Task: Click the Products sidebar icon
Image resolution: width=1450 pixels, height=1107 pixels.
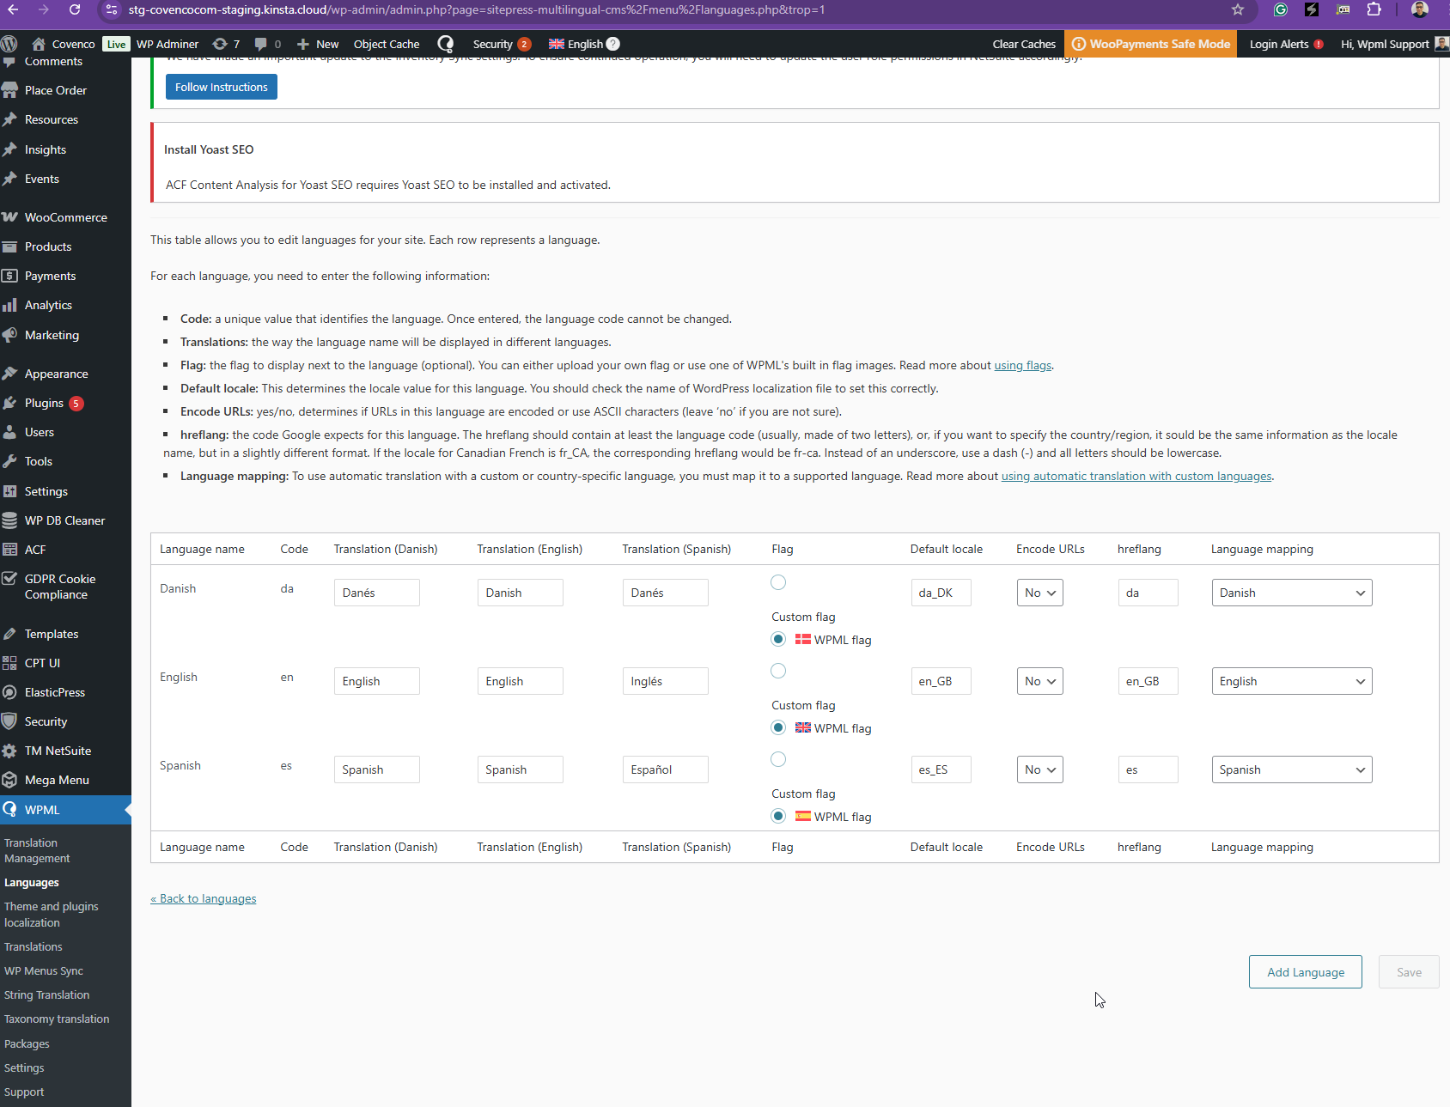Action: point(9,246)
